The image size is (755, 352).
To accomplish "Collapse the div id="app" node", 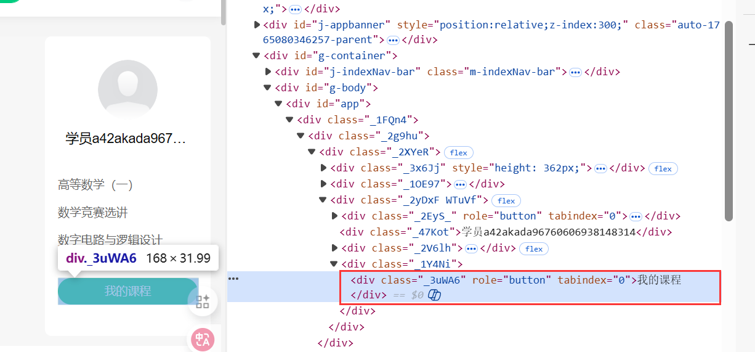I will click(x=278, y=104).
